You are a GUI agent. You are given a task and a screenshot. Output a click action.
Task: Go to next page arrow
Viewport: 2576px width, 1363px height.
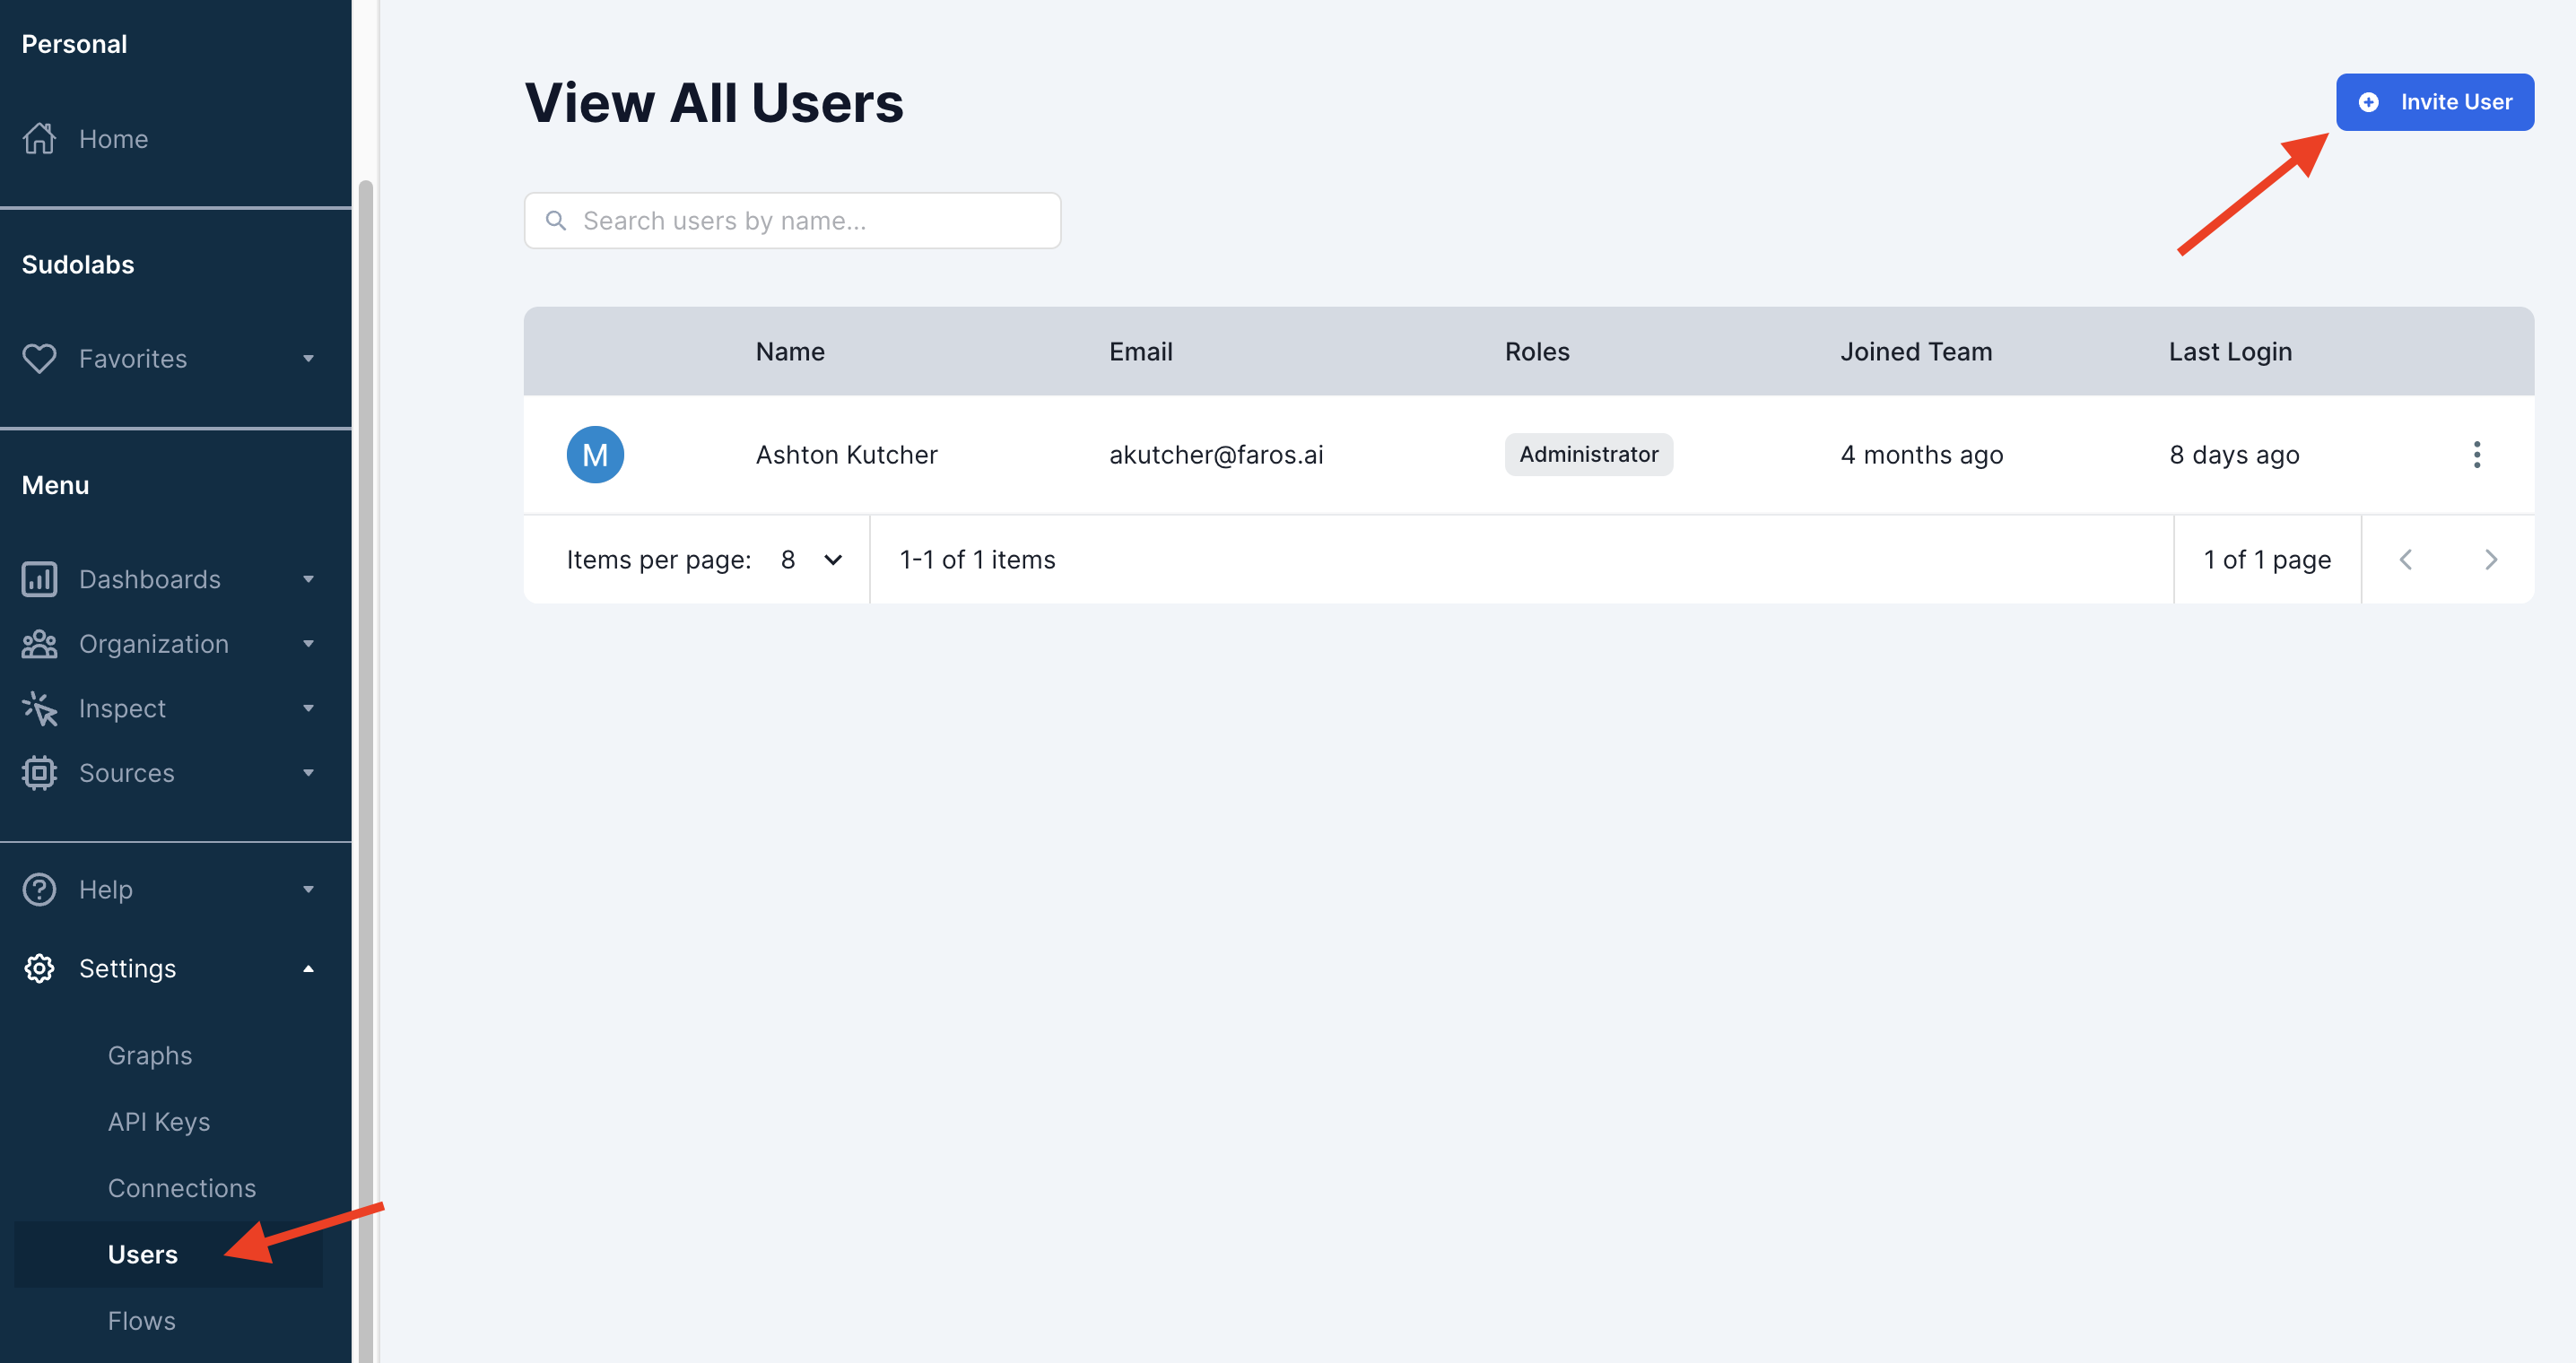pyautogui.click(x=2490, y=560)
